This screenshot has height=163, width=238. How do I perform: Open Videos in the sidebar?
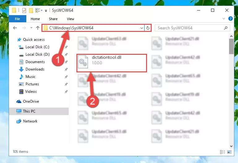pyautogui.click(x=31, y=92)
